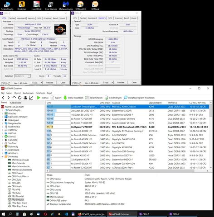
Task: Launch the Epic Games desktop shortcut
Action: pyautogui.click(x=51, y=5)
